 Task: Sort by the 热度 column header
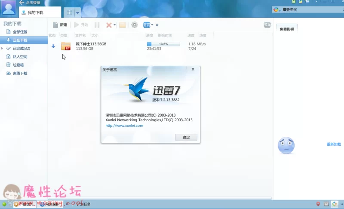(203, 35)
